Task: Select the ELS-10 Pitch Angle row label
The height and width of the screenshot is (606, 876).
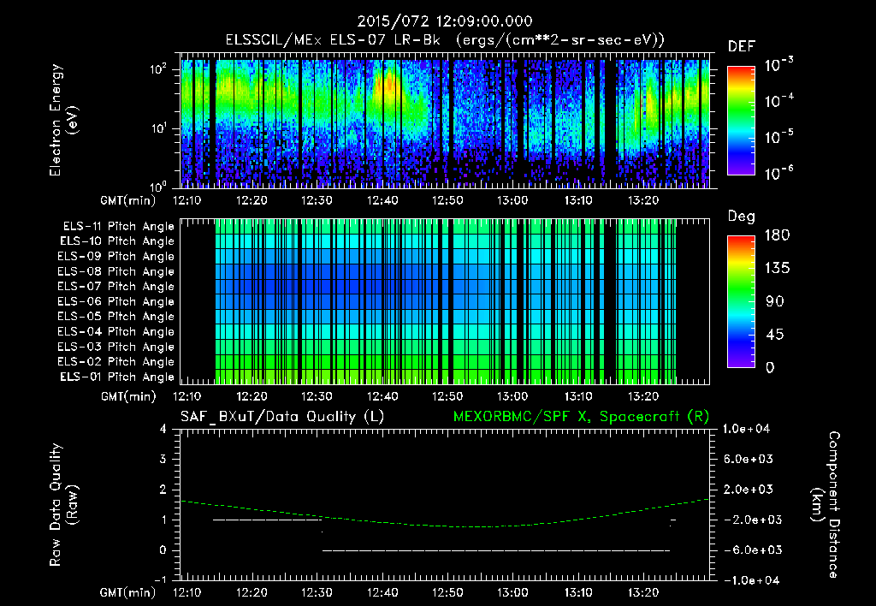Action: (x=117, y=241)
